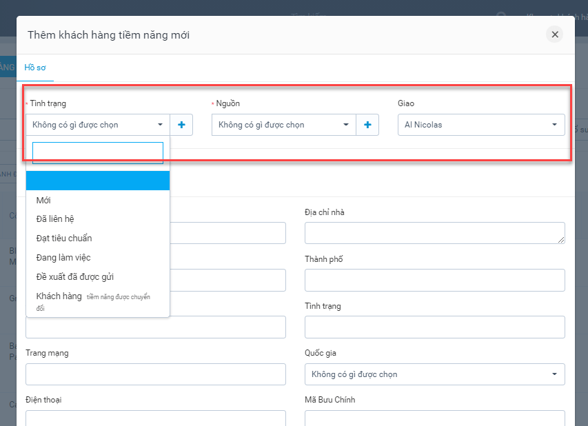
Task: Select Đạt tiêu chuẩn status option
Action: [x=64, y=238]
